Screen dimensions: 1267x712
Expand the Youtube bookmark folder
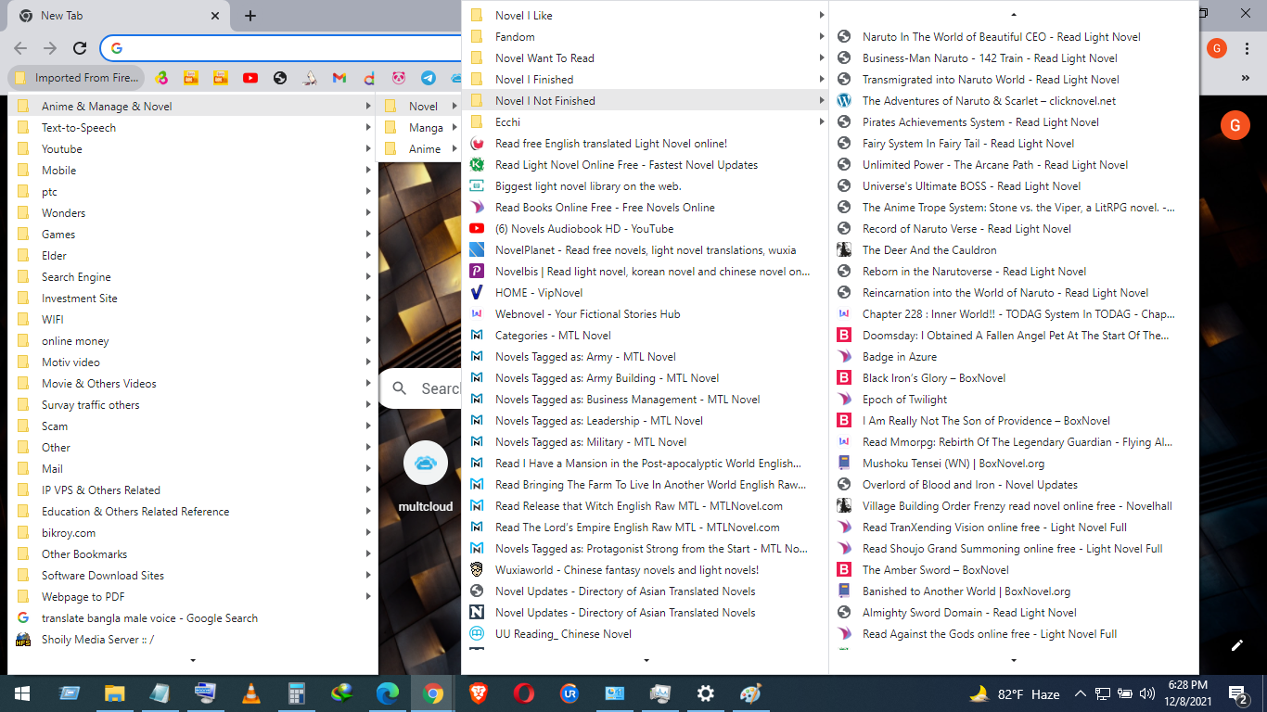193,149
